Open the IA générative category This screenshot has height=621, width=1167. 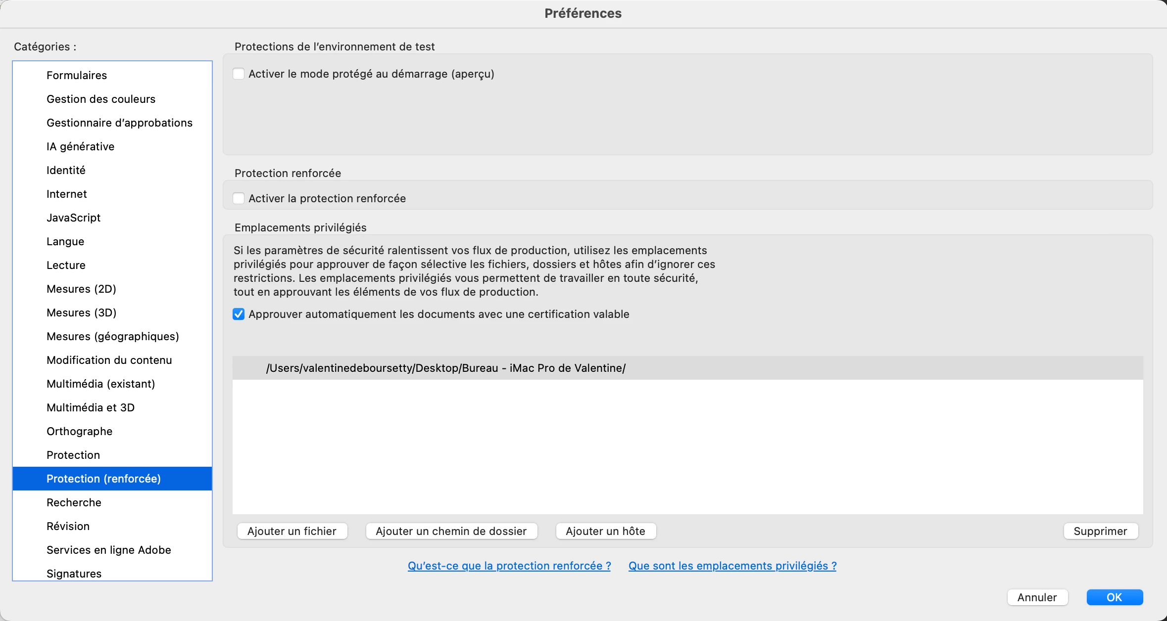pyautogui.click(x=80, y=146)
